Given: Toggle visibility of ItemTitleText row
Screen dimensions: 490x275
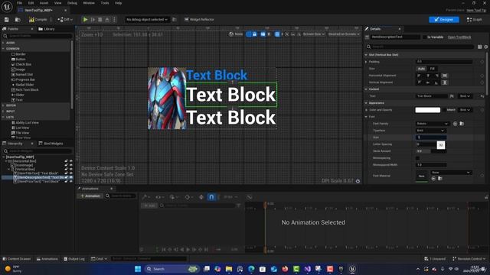Looking at the screenshot, I should 71,173.
